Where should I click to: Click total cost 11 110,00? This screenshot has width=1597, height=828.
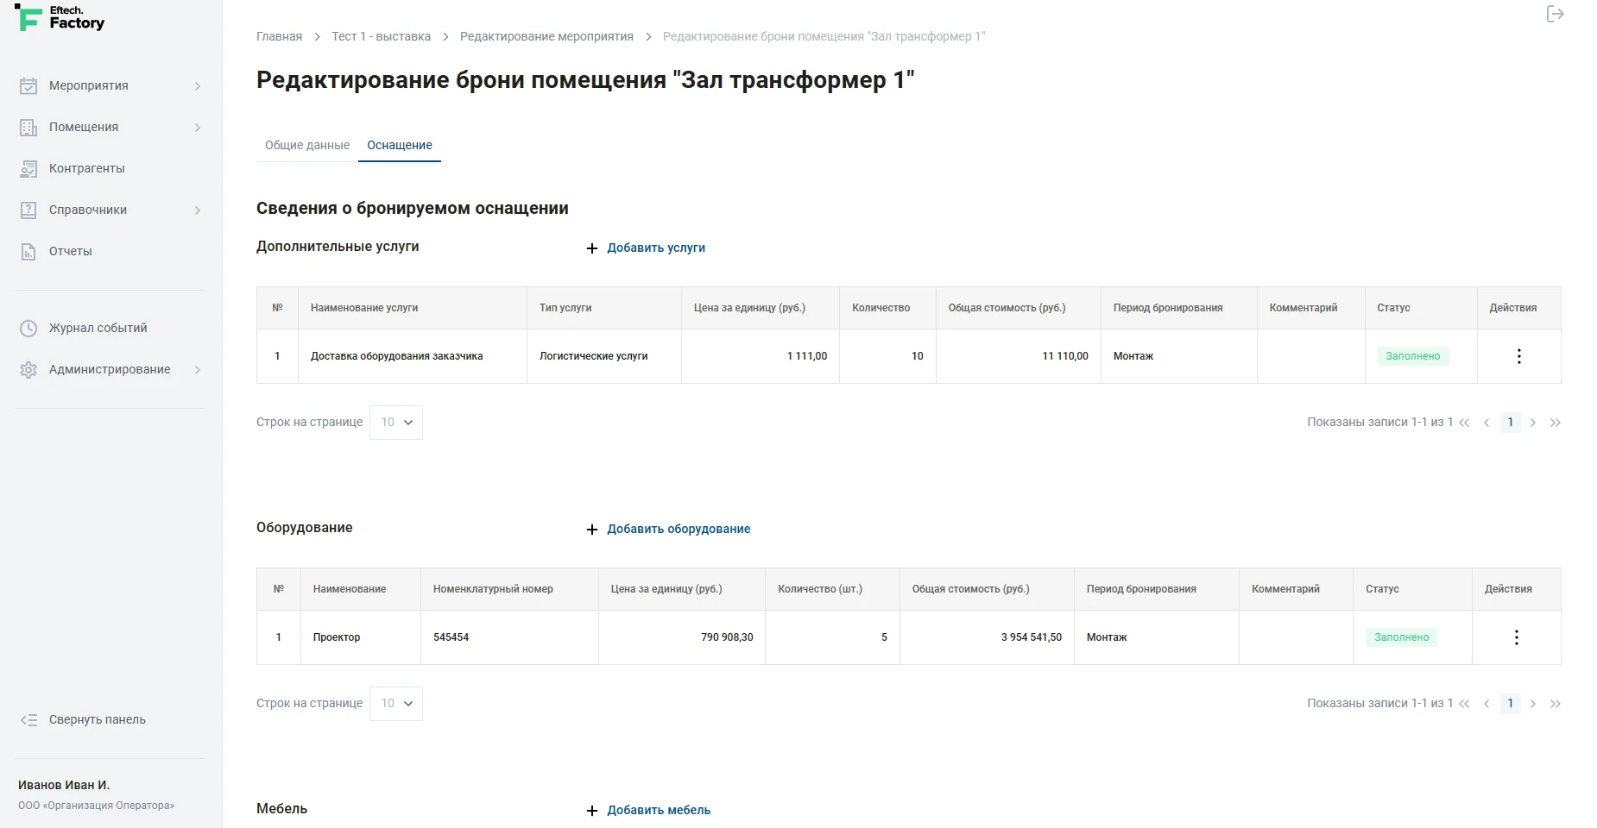click(1065, 356)
